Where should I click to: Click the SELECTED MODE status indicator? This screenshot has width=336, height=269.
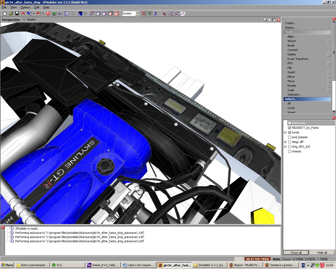(x=258, y=259)
